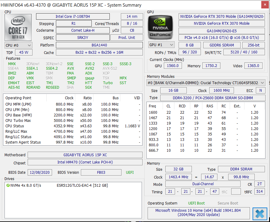270x222 pixels.
Task: Select the Intel Core i7-10870H name field
Action: point(73,17)
